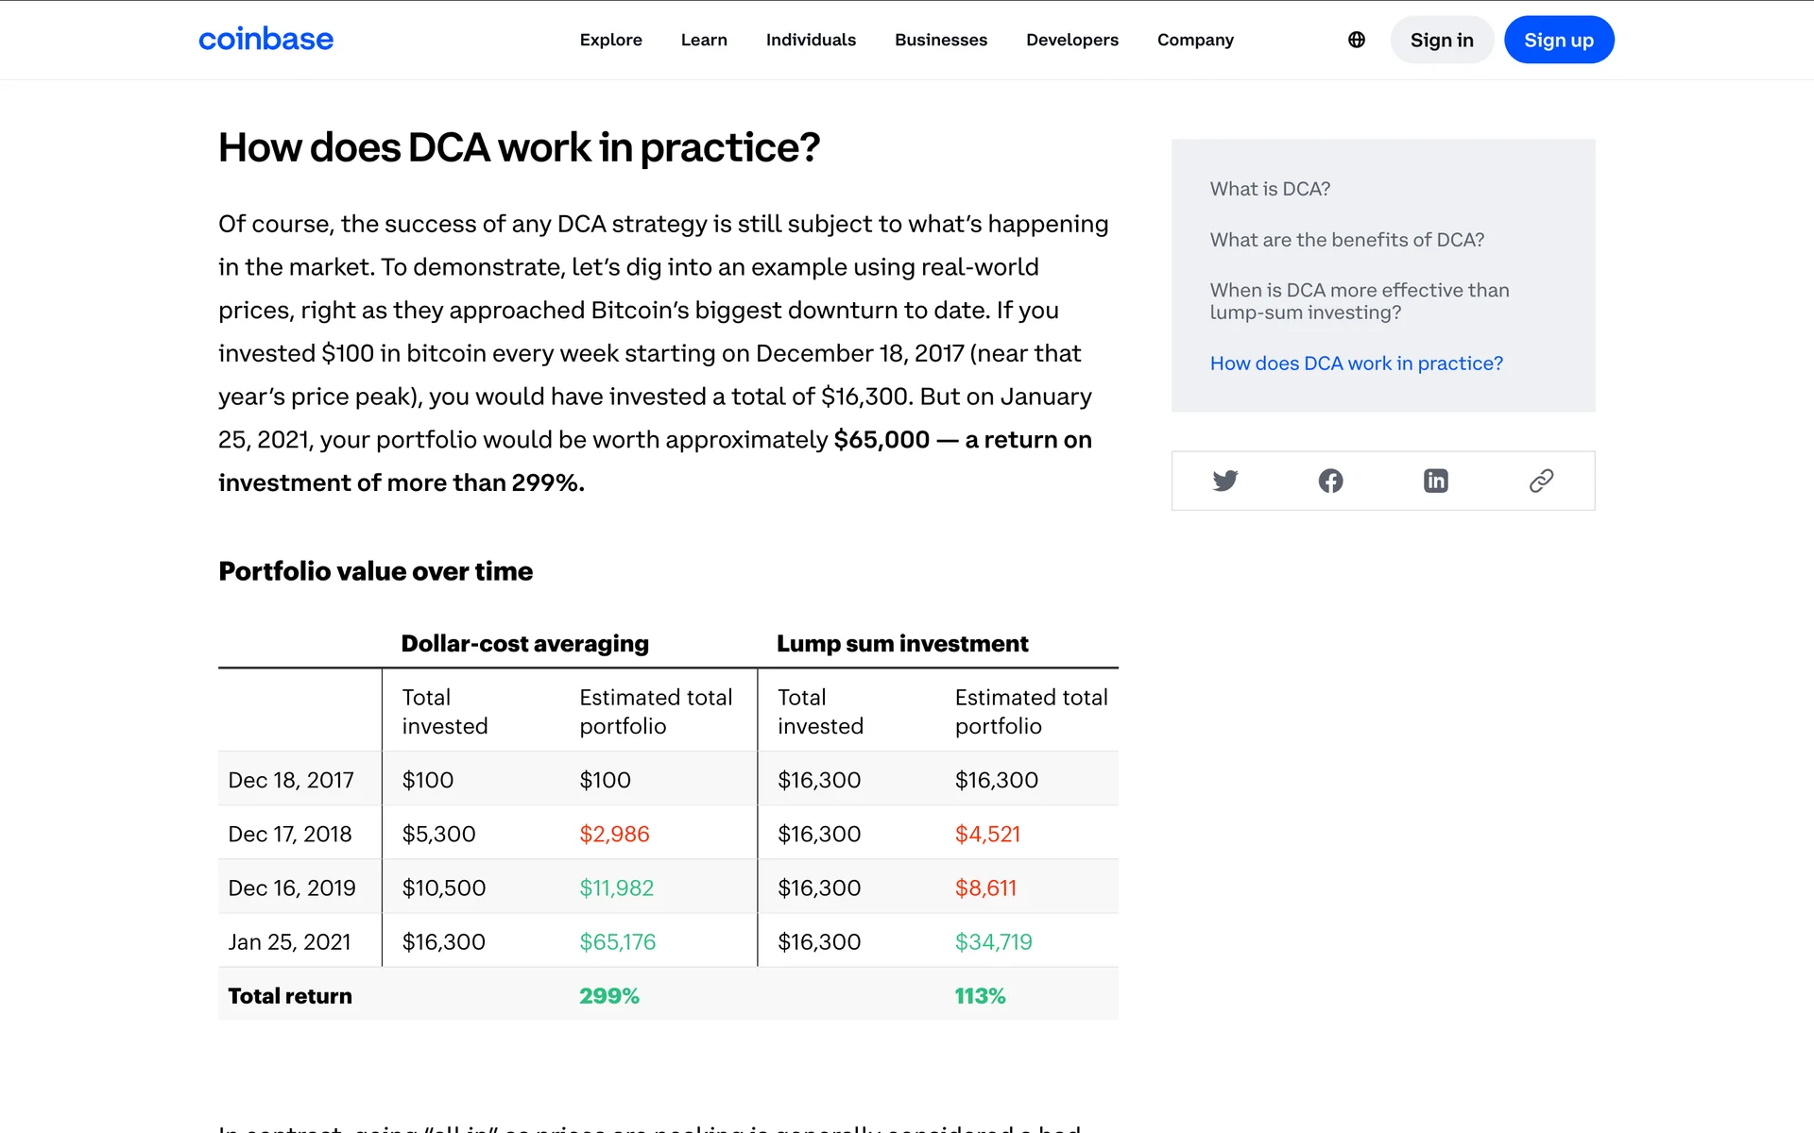
Task: Expand the Businesses nav menu
Action: click(x=940, y=40)
